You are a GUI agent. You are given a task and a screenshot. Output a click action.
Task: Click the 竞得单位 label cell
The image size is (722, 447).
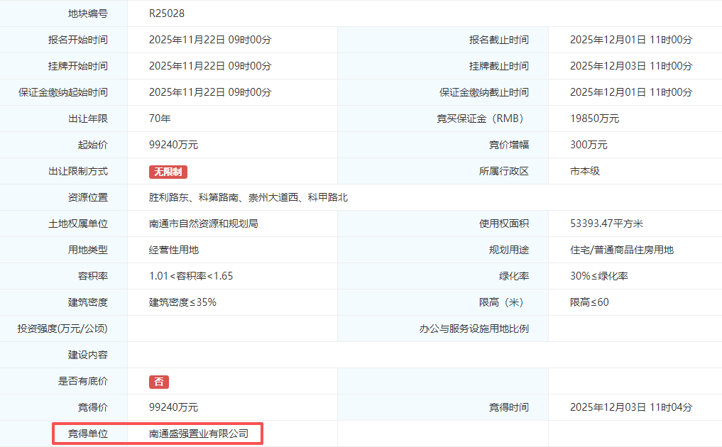point(88,434)
